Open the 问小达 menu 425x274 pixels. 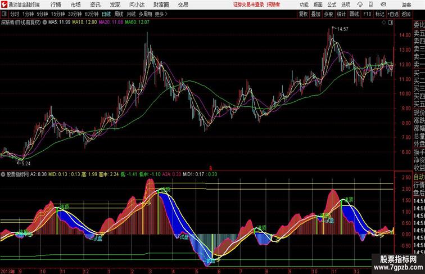point(137,5)
